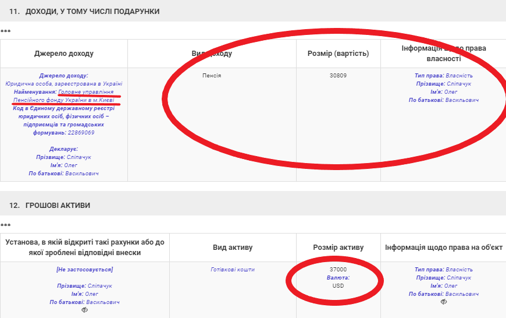Collapse section 12 ГРОШОВІ АКТИВИ header

(x=49, y=206)
